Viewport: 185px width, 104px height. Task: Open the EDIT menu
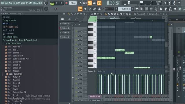(7, 3)
